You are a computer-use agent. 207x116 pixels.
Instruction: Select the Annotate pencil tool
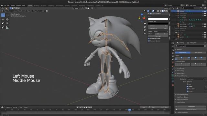tap(3, 28)
